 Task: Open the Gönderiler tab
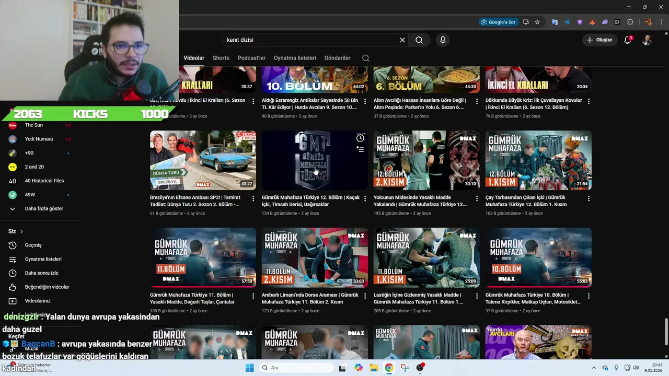coord(337,58)
